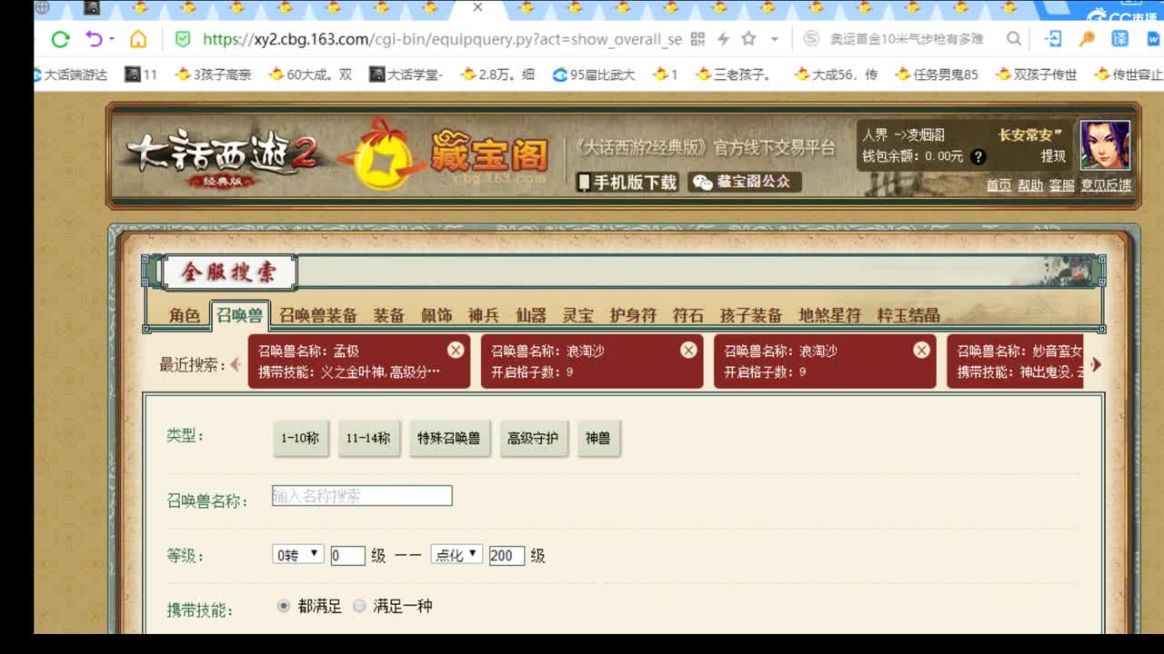The image size is (1164, 654).
Task: Click the 召唤兽名称 name input field
Action: coord(362,496)
